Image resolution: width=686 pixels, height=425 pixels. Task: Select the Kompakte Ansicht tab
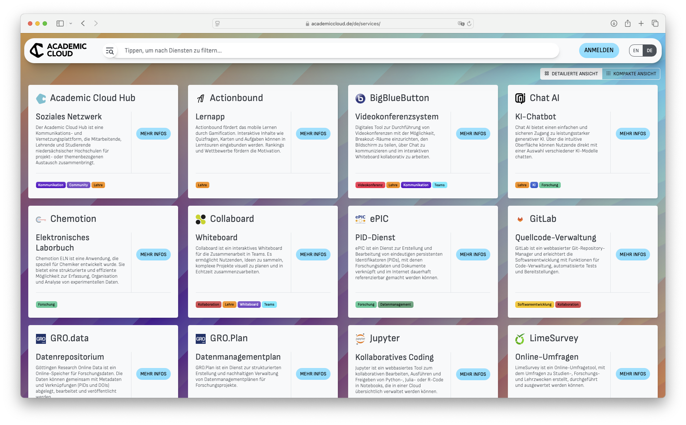pyautogui.click(x=631, y=74)
